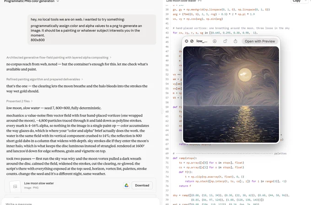Click the palettes section comment in code
The width and height of the screenshot is (311, 205).
[x=230, y=154]
